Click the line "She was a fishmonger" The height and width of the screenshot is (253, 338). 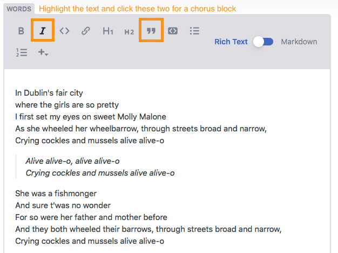coord(56,194)
